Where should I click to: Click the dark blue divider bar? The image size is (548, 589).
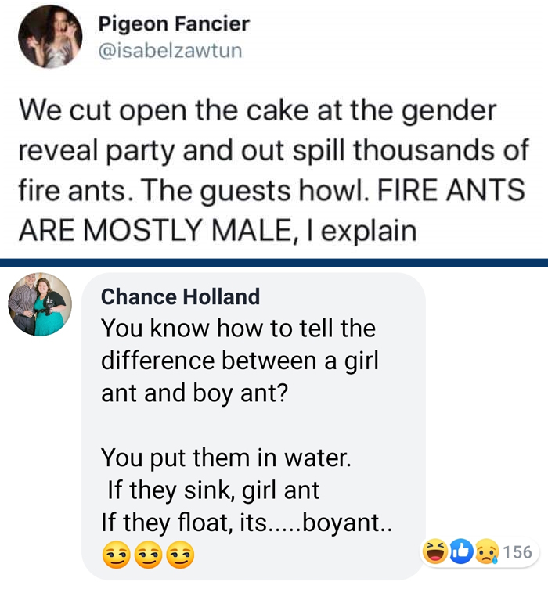274,263
